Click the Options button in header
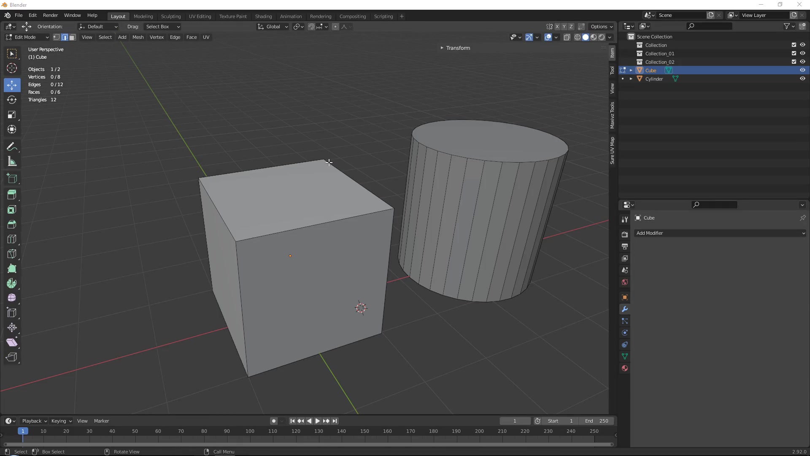810x456 pixels. pos(602,27)
